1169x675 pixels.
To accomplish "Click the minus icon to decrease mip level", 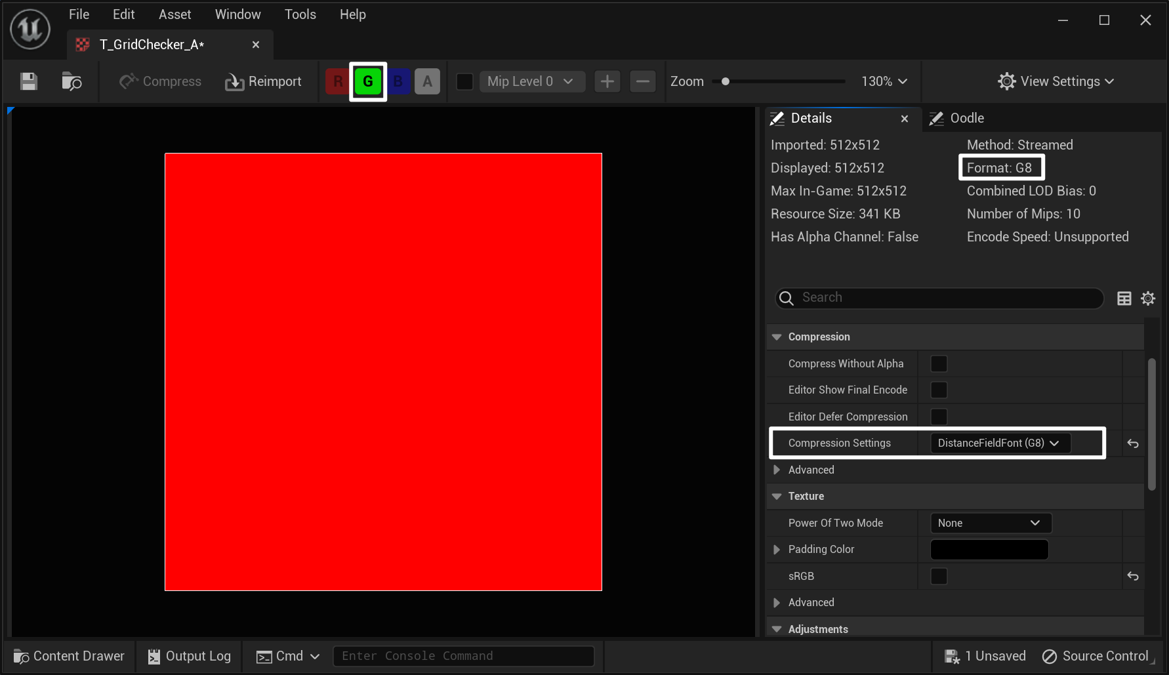I will pos(642,81).
